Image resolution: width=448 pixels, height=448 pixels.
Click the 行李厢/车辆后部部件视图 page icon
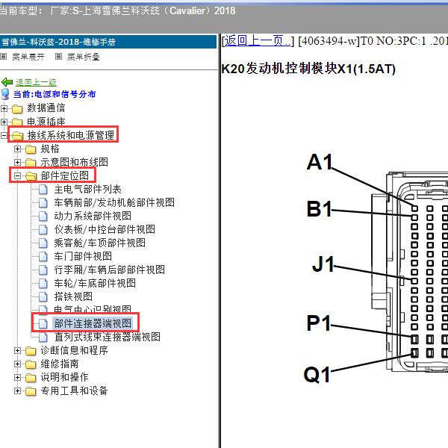pyautogui.click(x=43, y=270)
